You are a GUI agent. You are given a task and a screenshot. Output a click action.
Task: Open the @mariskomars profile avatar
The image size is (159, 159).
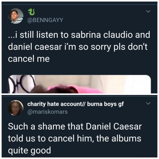(16, 108)
